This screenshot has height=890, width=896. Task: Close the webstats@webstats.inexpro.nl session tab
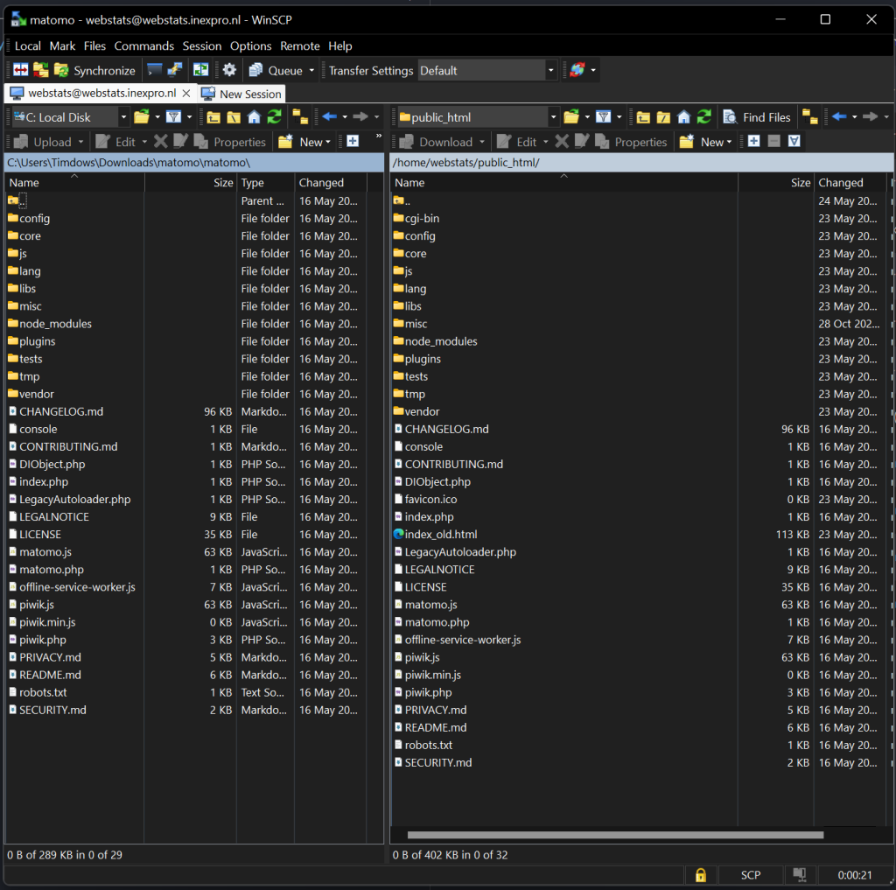click(186, 93)
